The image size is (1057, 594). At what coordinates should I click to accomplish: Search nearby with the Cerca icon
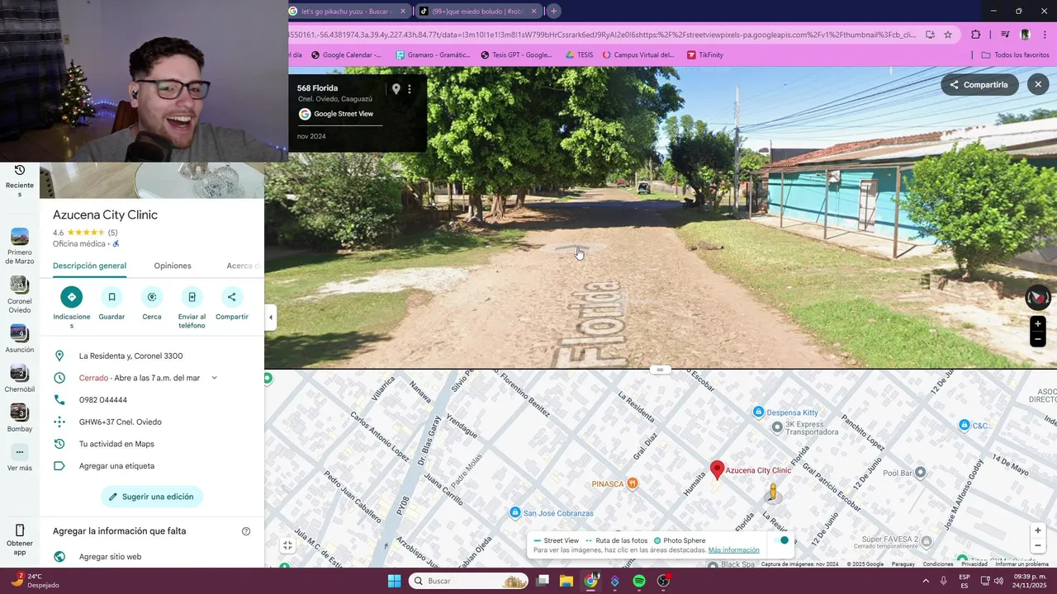[x=152, y=297]
